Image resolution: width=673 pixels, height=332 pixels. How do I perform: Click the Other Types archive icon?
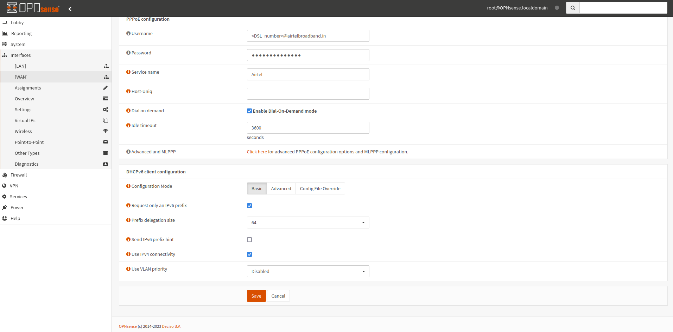pos(106,153)
